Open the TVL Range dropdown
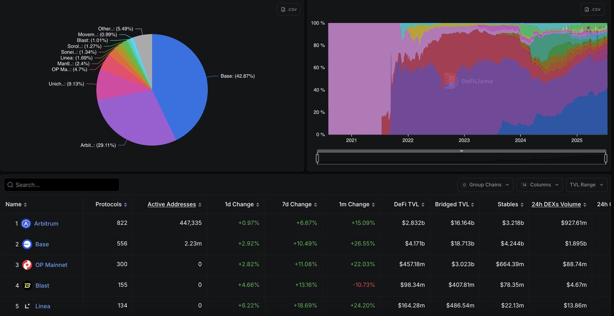Image resolution: width=614 pixels, height=316 pixels. click(x=587, y=185)
